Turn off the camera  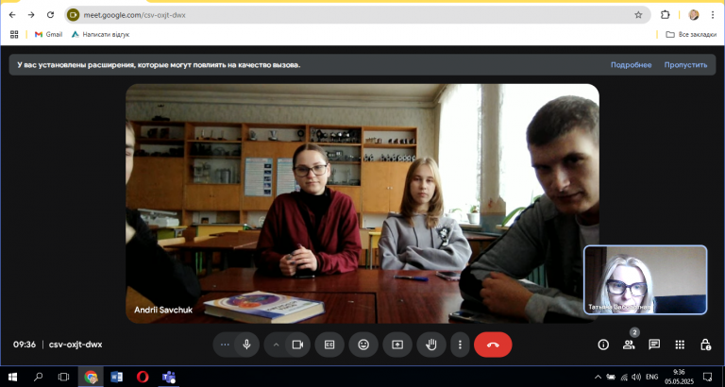(297, 345)
